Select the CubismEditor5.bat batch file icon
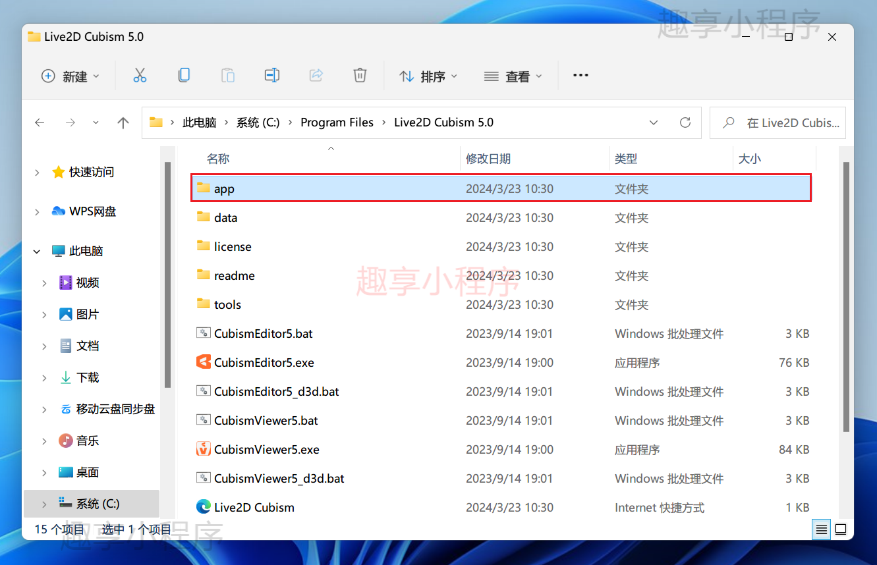 [204, 333]
